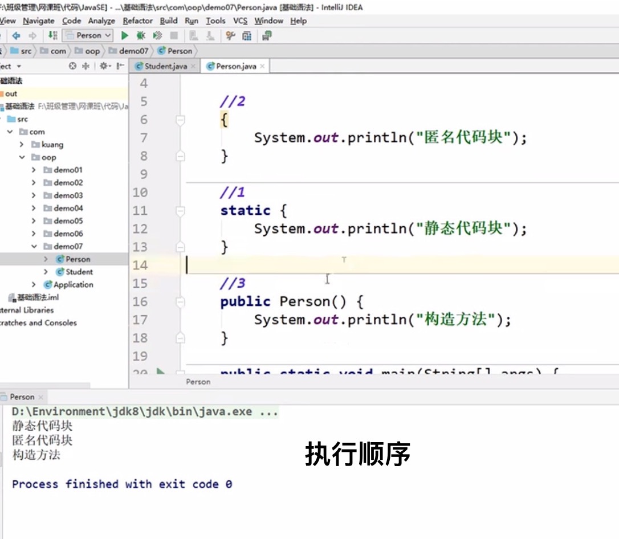Click Scratches and Consoles entry

38,322
